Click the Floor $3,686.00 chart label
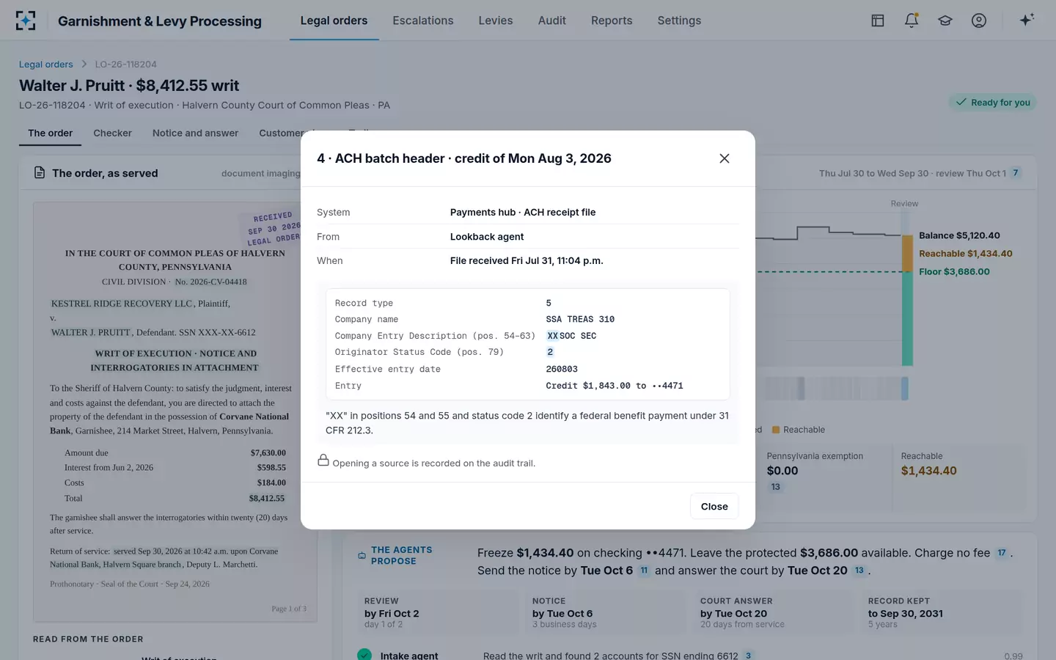The image size is (1056, 660). point(954,271)
